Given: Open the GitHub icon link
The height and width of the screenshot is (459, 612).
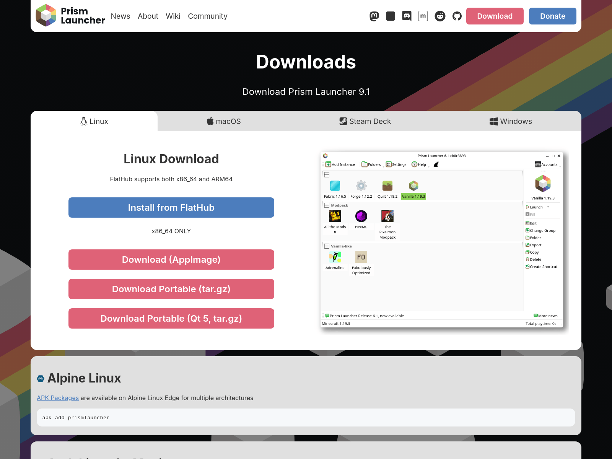Looking at the screenshot, I should 457,16.
